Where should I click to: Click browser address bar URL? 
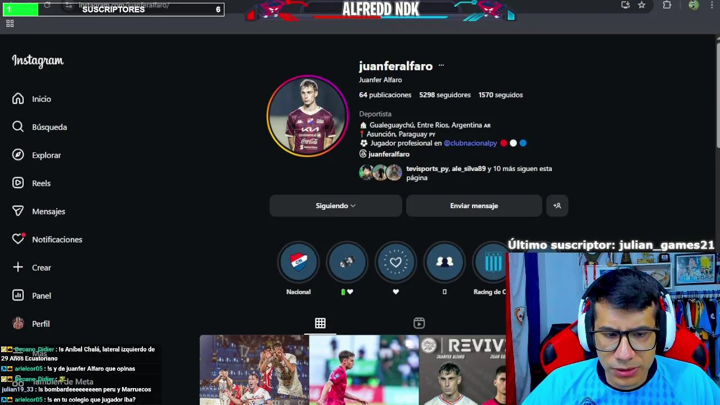point(124,5)
